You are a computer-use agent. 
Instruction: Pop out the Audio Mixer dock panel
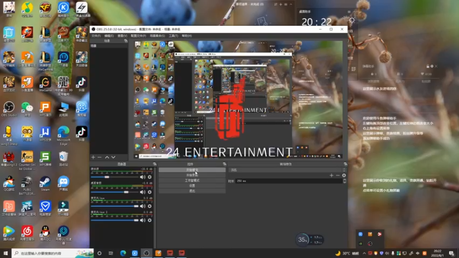pyautogui.click(x=154, y=164)
